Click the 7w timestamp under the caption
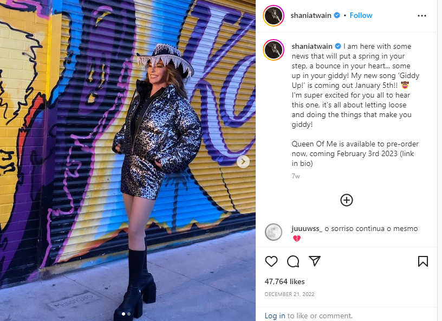The image size is (442, 321). pyautogui.click(x=296, y=176)
